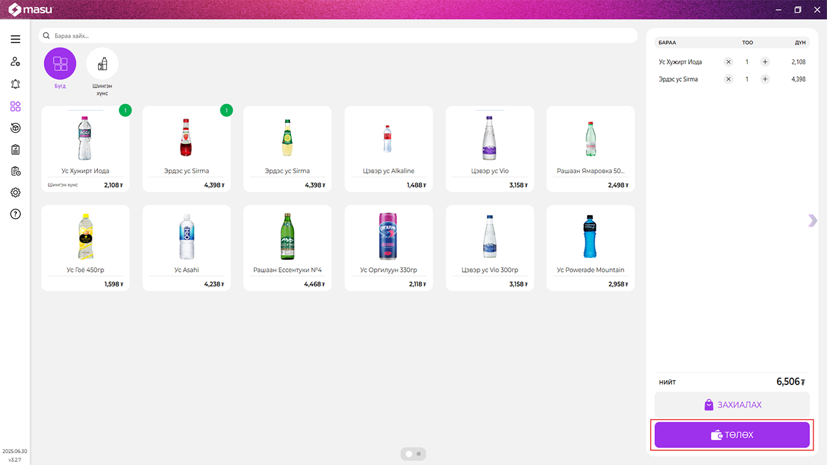Open the hamburger menu in sidebar

16,39
